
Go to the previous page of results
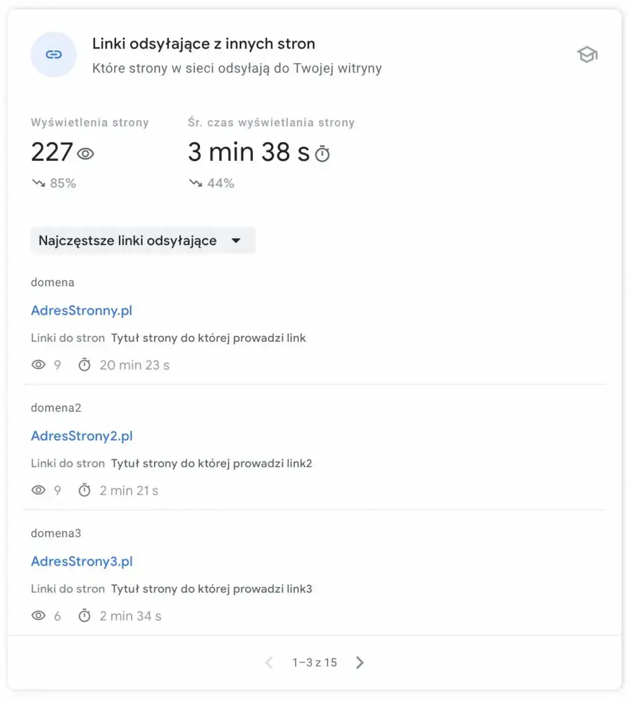click(269, 662)
